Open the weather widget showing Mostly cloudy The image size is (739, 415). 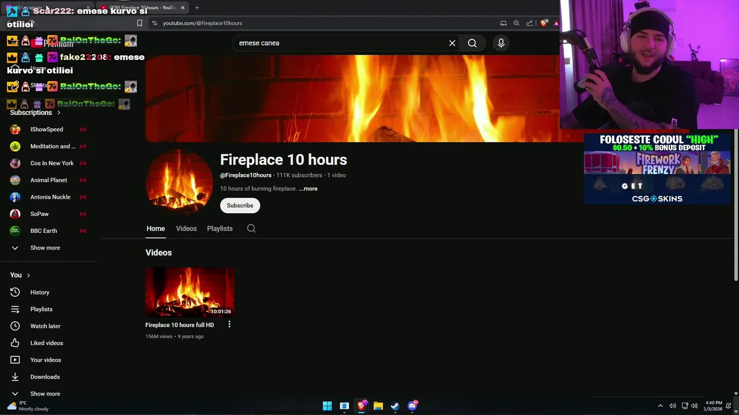29,406
